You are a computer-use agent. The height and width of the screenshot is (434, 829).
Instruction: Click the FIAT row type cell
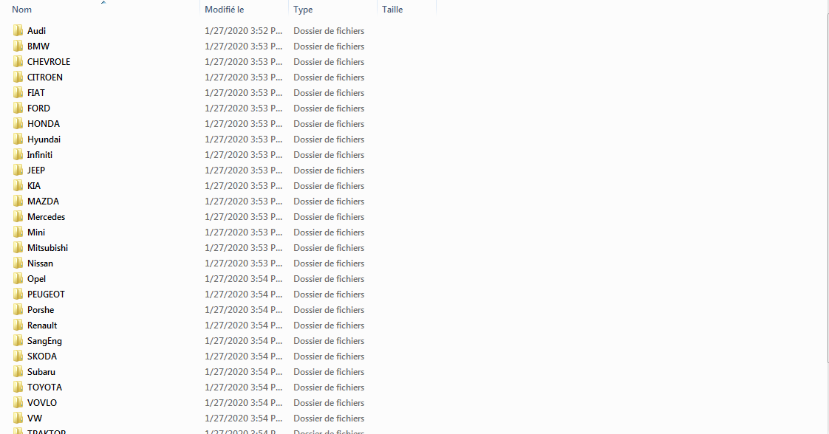[x=329, y=92]
